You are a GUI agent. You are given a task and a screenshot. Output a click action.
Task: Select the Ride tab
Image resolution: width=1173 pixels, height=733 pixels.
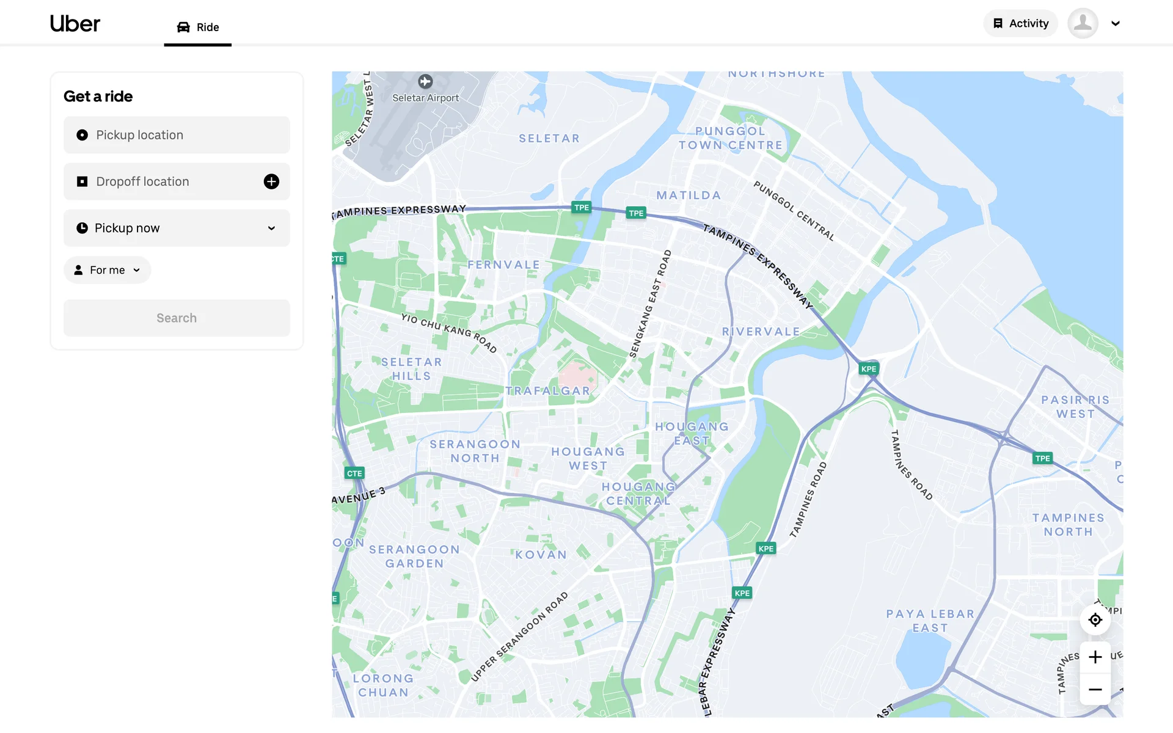pyautogui.click(x=197, y=27)
